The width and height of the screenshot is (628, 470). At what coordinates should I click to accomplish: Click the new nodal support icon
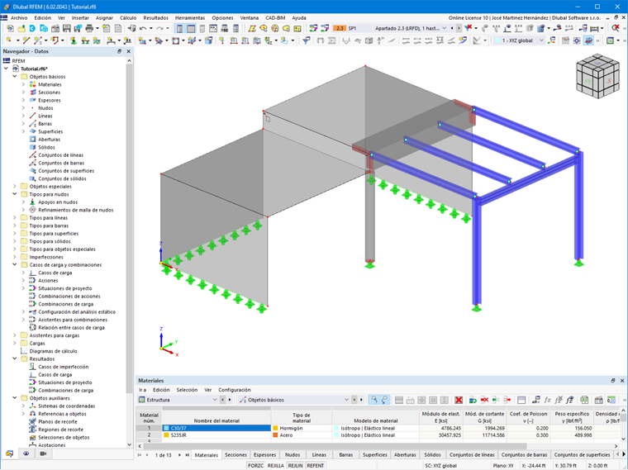point(74,40)
